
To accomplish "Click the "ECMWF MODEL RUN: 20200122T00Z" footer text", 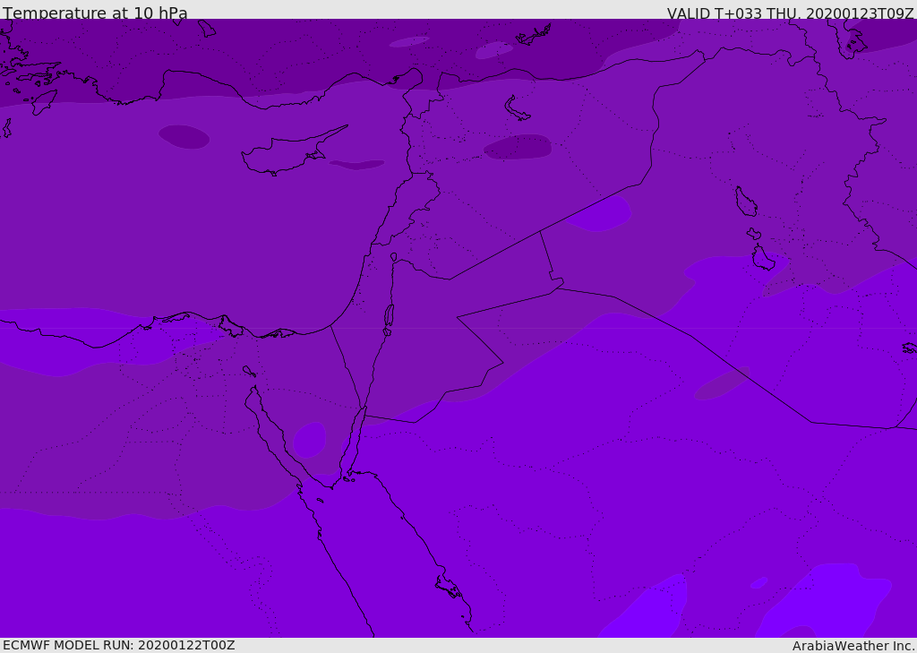I will pos(119,645).
